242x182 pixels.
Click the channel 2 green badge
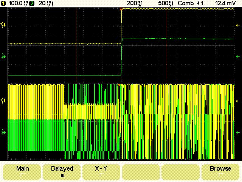click(x=32, y=3)
